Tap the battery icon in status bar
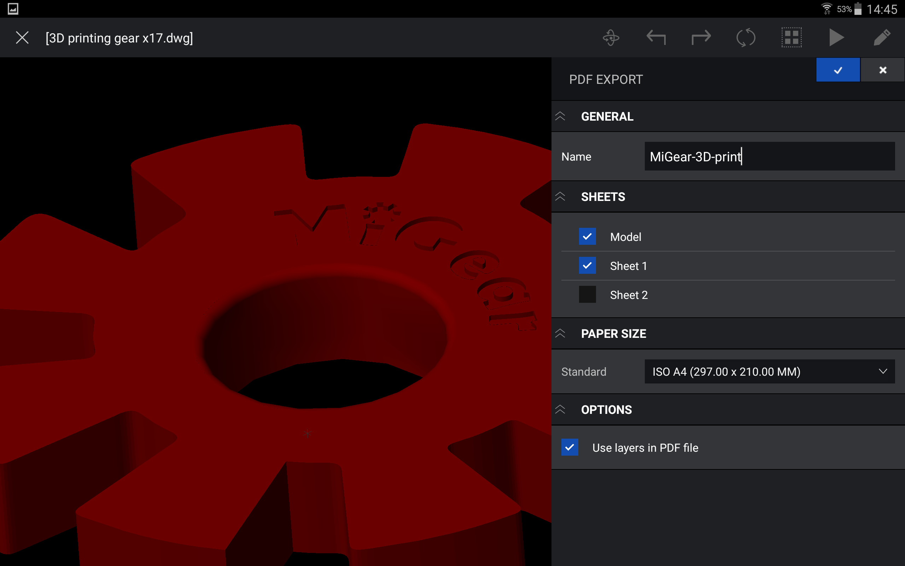905x566 pixels. (x=858, y=8)
